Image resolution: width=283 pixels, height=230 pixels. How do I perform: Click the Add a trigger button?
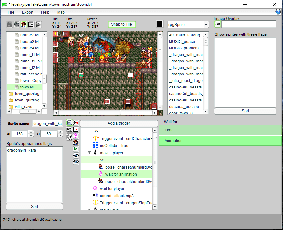click(x=119, y=123)
